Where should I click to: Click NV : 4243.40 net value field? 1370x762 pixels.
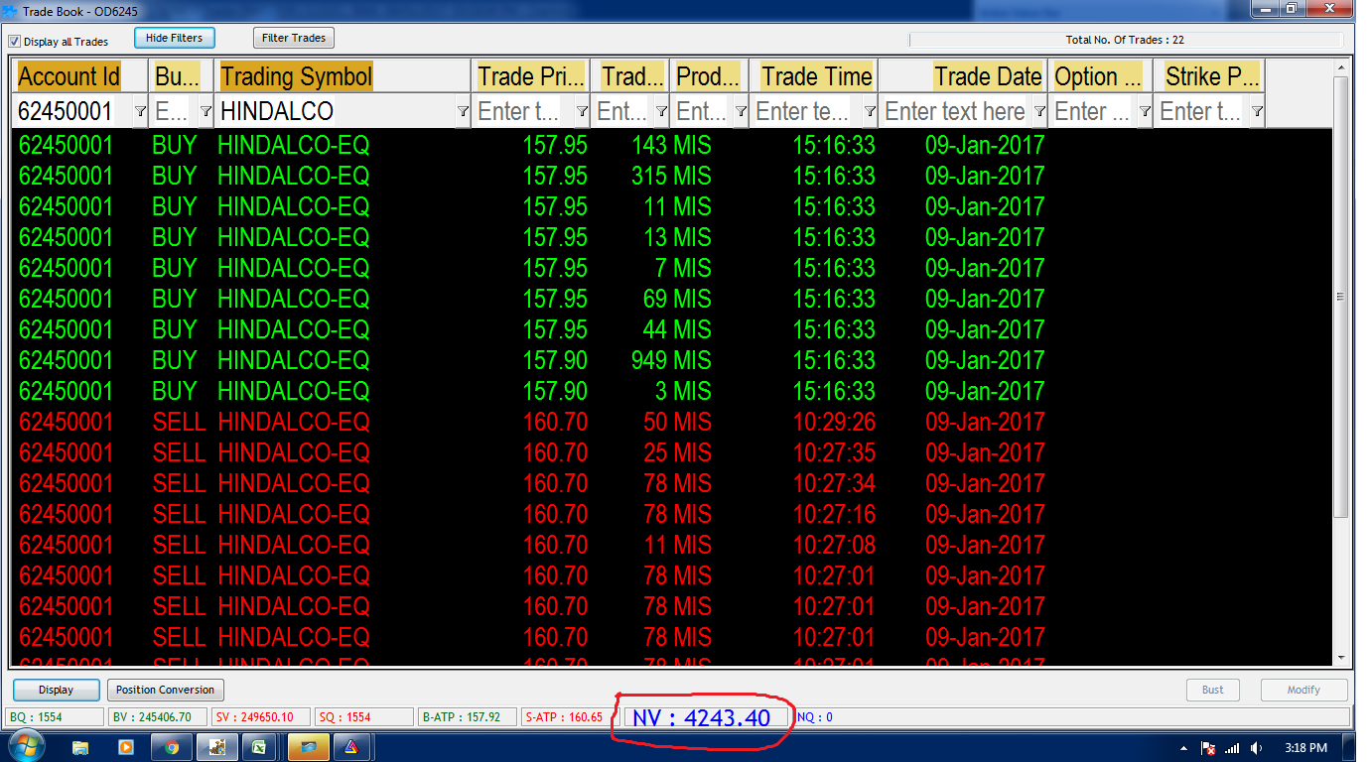[706, 717]
